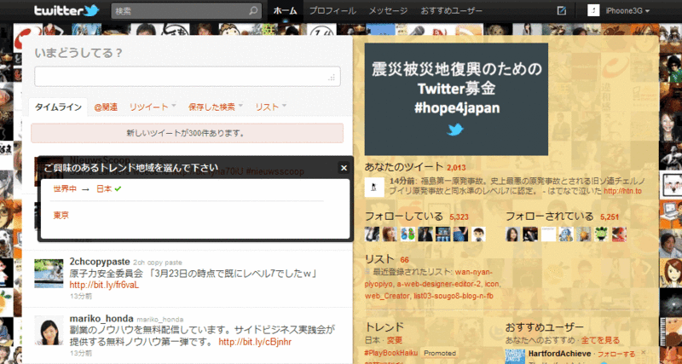Open the 2chcopypaste username link
682x364 pixels.
point(100,262)
